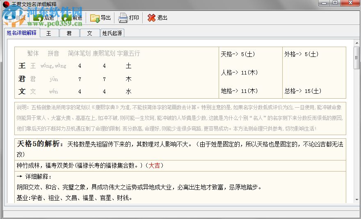Viewport: 361px width, 219px height.
Task: Click the 天格-> 5(土) entry
Action: pos(238,54)
